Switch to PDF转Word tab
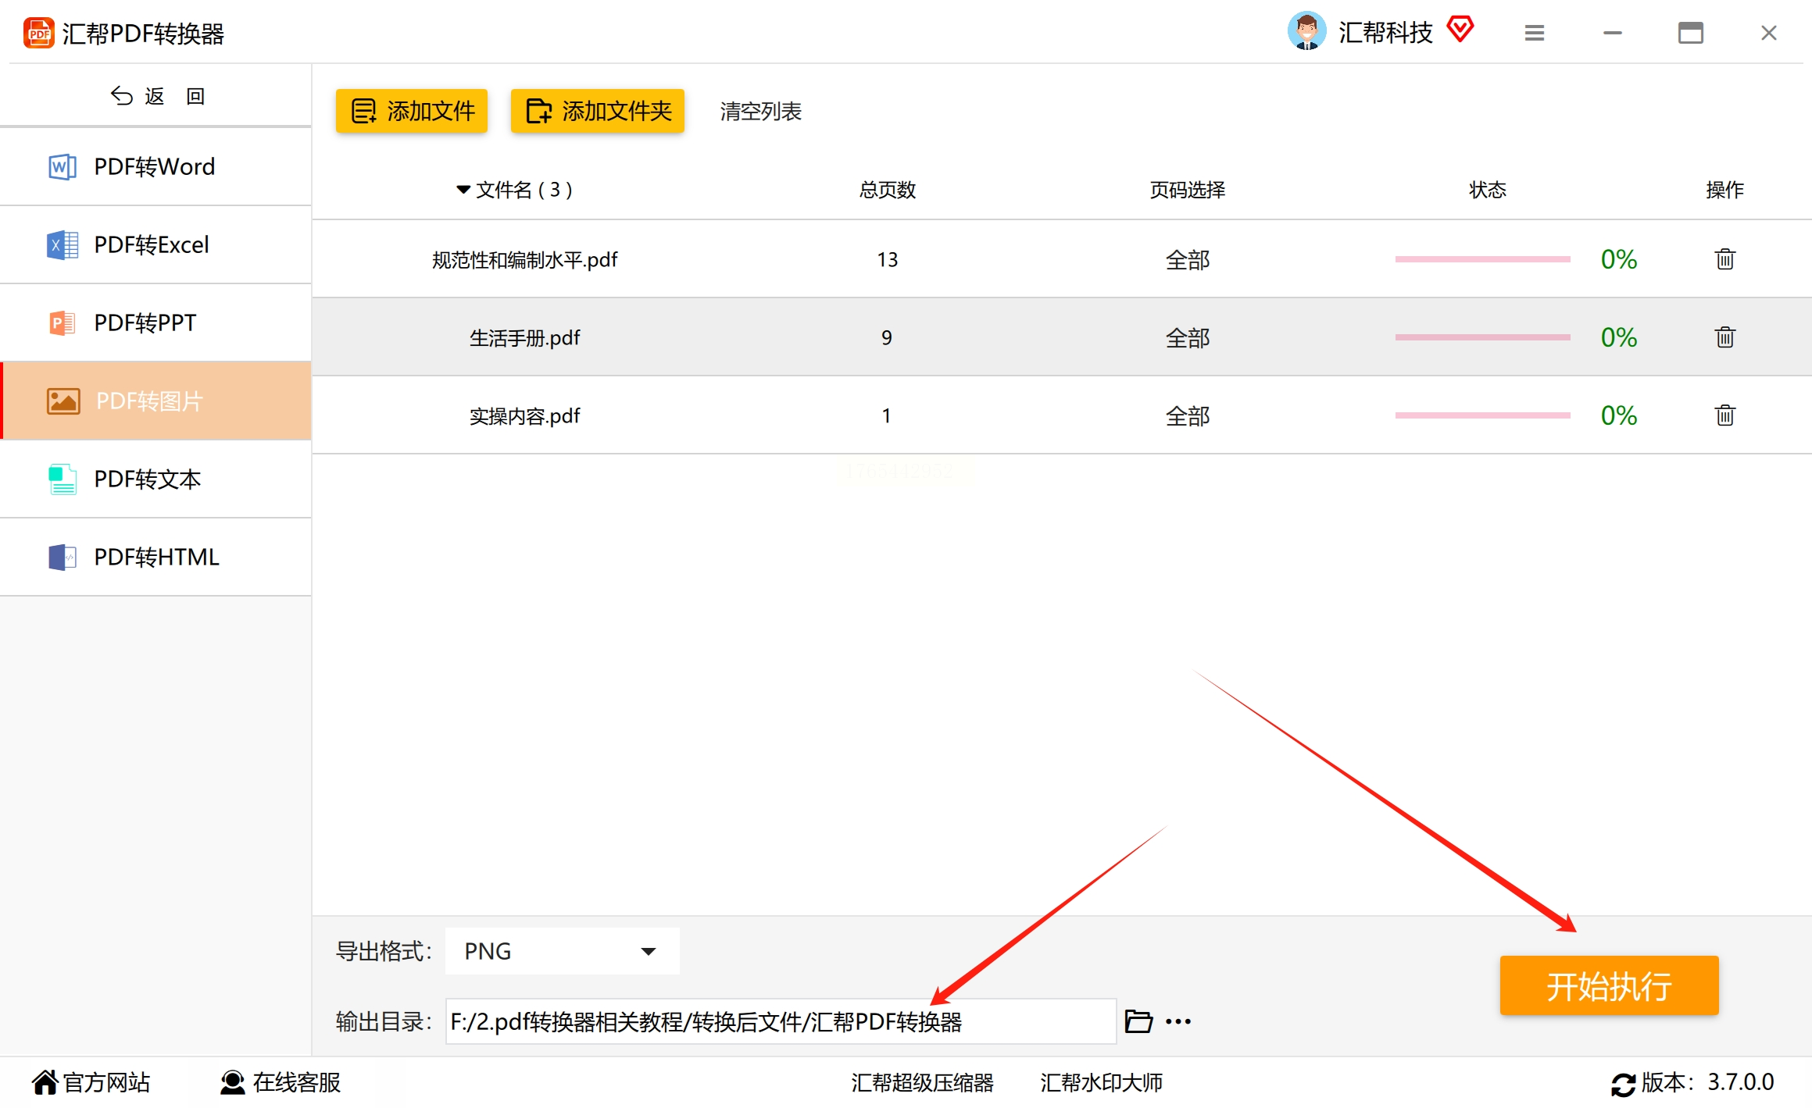 coord(155,166)
